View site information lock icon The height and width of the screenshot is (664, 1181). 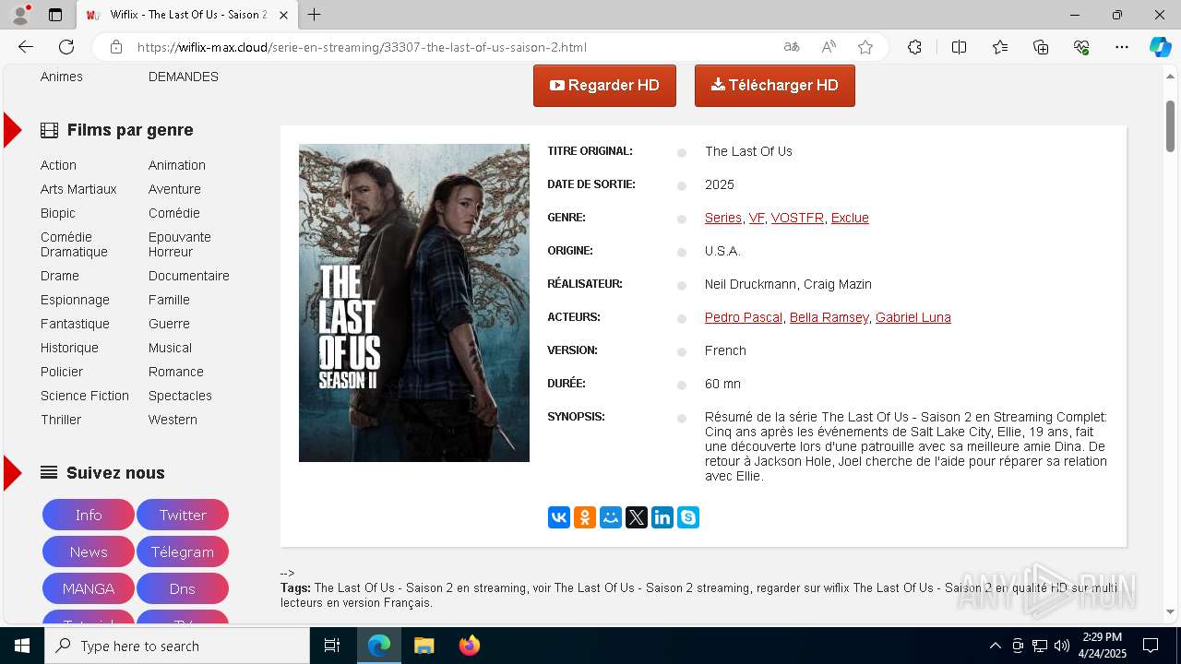116,47
